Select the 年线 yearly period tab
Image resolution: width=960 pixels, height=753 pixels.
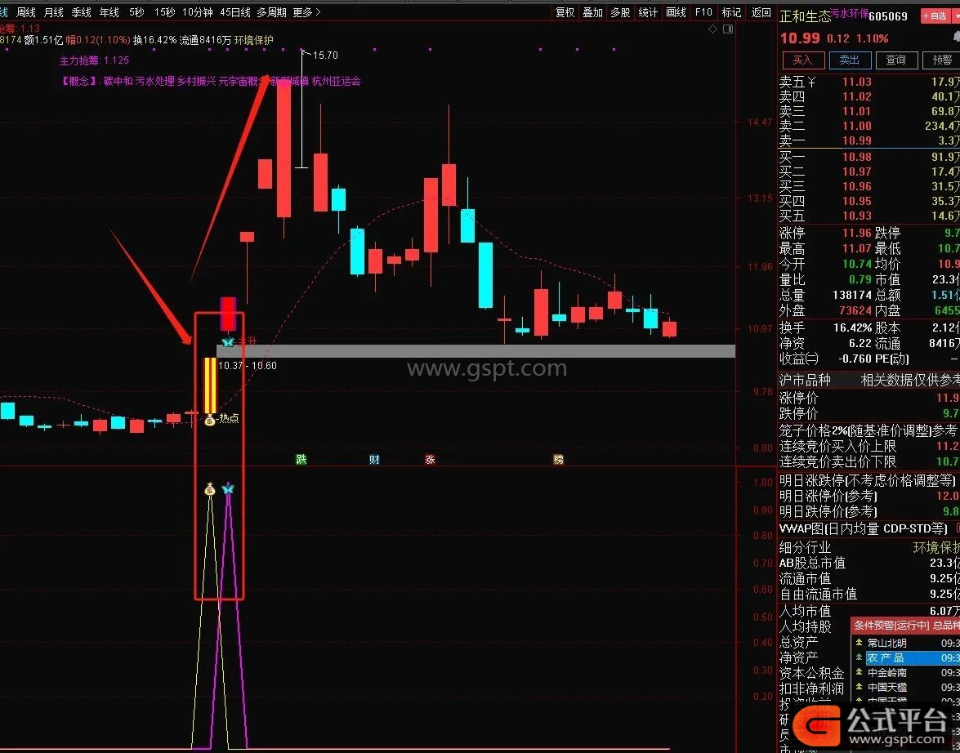tap(109, 12)
